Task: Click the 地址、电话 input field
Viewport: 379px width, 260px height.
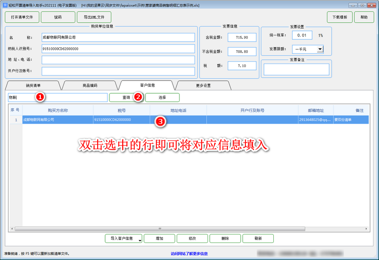Action: pyautogui.click(x=118, y=60)
